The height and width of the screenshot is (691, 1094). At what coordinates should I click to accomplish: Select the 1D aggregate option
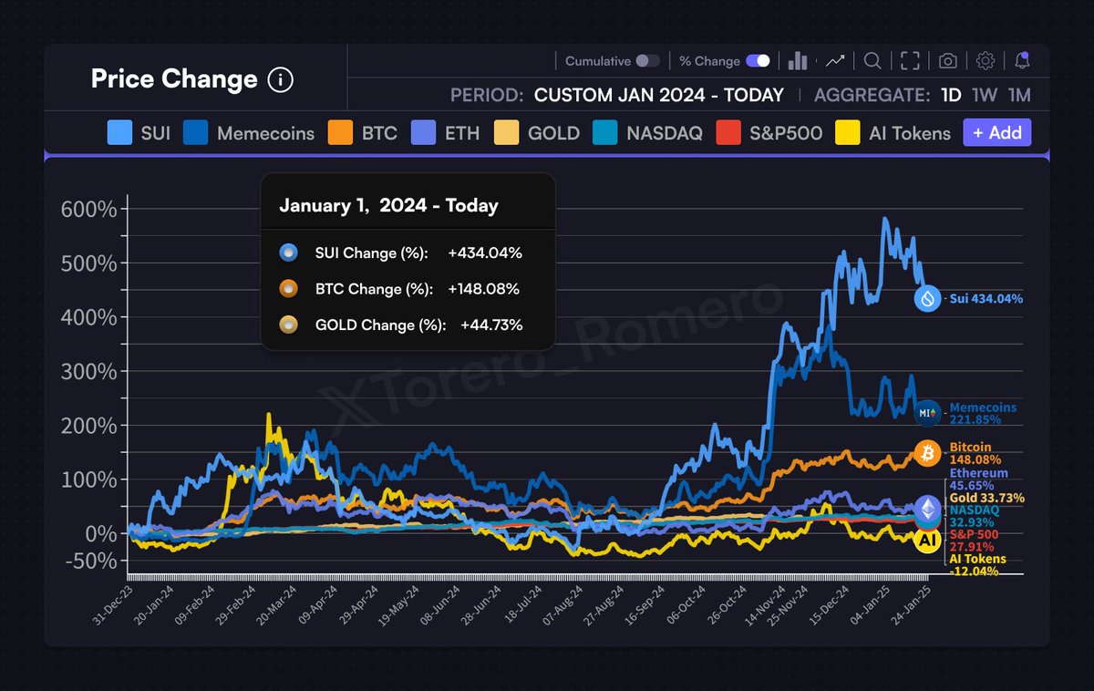[x=951, y=95]
